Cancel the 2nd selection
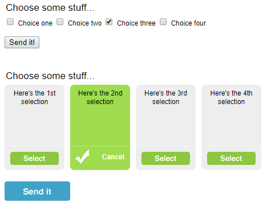This screenshot has height=207, width=267. [113, 157]
